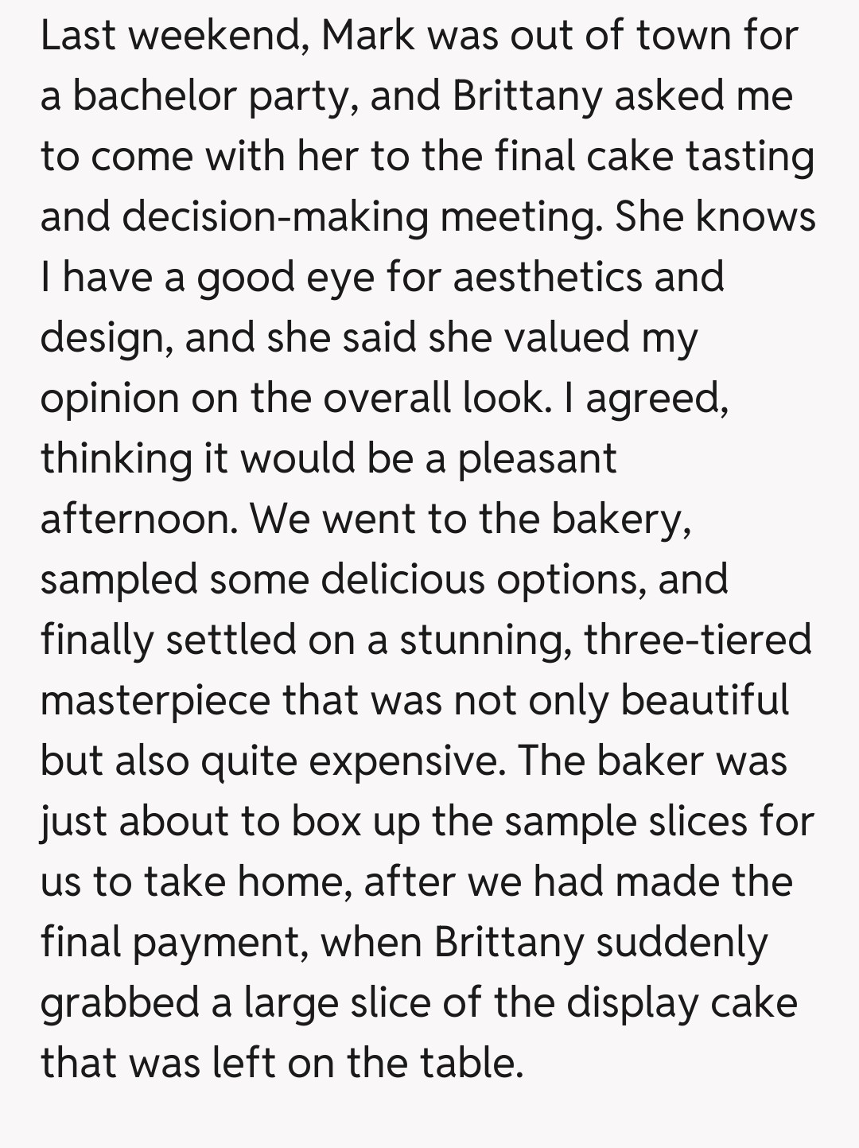This screenshot has width=859, height=1148.
Task: Click the word "three-tiered"
Action: (x=698, y=640)
